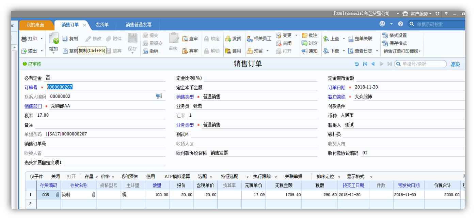Click the 弃审 (unapprove) icon
The height and width of the screenshot is (220, 476).
click(185, 51)
